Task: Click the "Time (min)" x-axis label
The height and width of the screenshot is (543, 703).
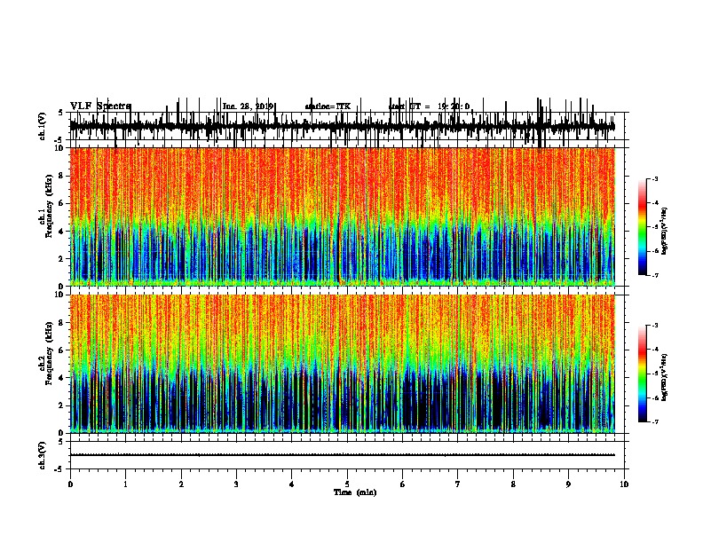Action: [x=355, y=492]
